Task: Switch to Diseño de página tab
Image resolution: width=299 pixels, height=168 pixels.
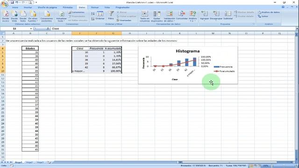Action: [x=48, y=7]
